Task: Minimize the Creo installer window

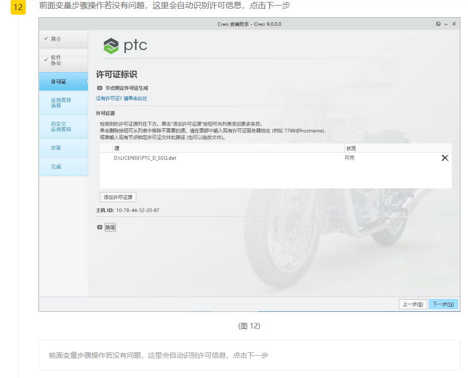Action: [446, 24]
